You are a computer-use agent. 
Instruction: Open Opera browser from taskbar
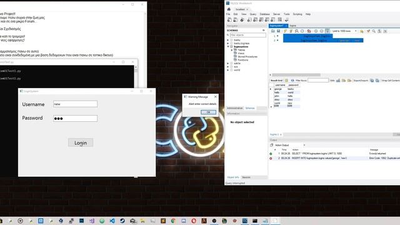pyautogui.click(x=194, y=221)
